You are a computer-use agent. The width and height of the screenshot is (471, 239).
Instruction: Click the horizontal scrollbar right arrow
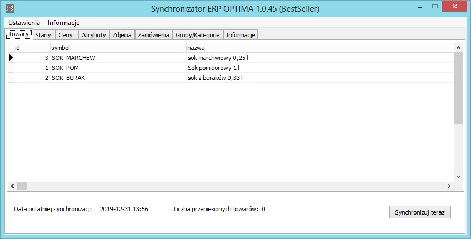[x=449, y=186]
